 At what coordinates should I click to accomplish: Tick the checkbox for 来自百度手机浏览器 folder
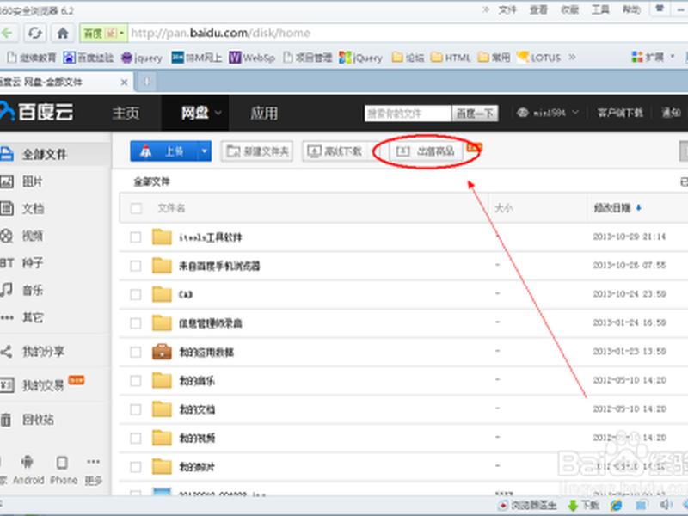pyautogui.click(x=136, y=266)
